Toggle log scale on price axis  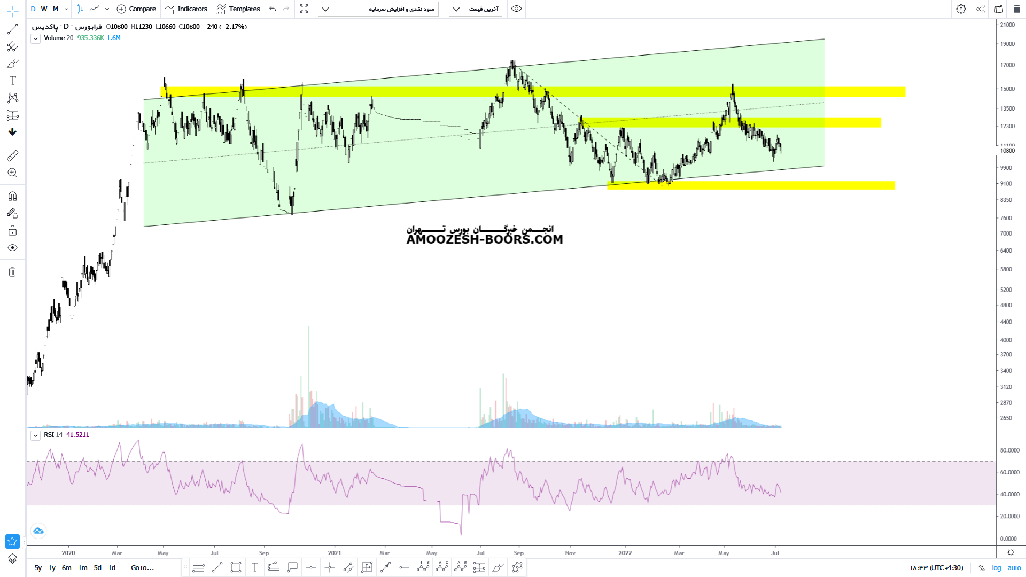(997, 568)
